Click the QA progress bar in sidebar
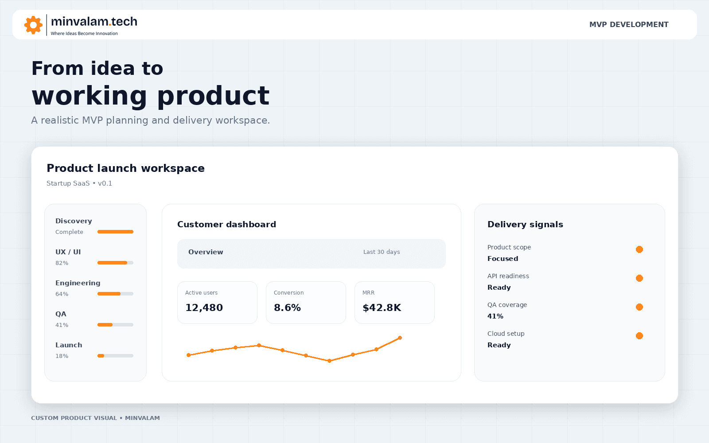The width and height of the screenshot is (709, 443). 115,325
